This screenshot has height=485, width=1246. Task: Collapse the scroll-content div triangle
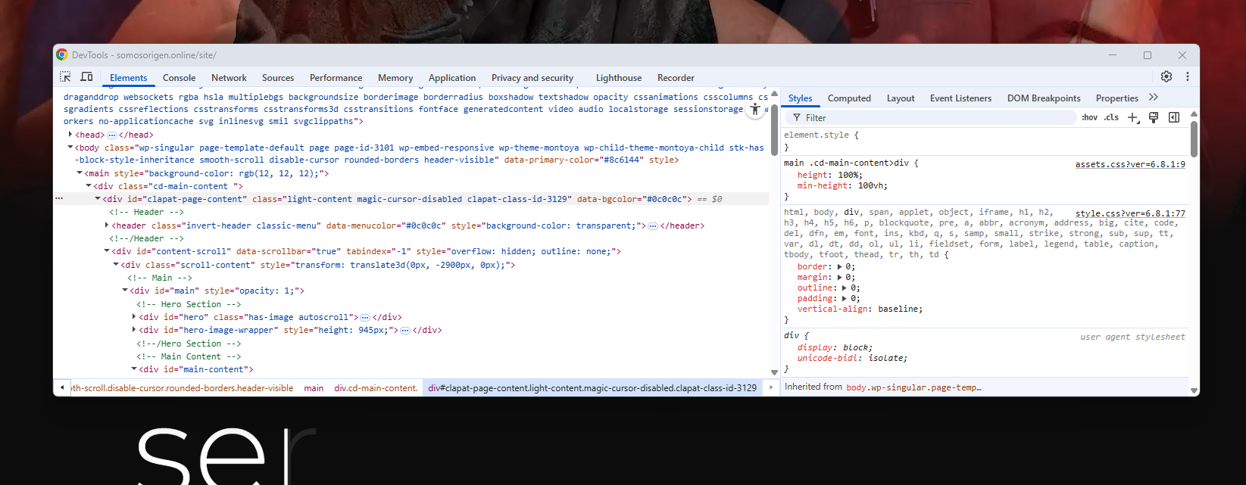(116, 265)
